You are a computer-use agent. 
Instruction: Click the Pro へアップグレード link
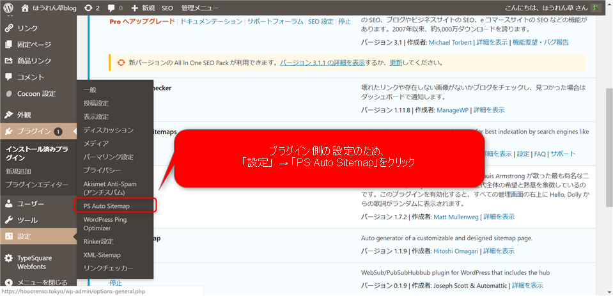(x=142, y=22)
